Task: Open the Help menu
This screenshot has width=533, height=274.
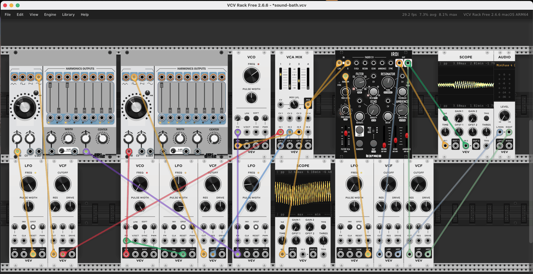Action: [85, 14]
